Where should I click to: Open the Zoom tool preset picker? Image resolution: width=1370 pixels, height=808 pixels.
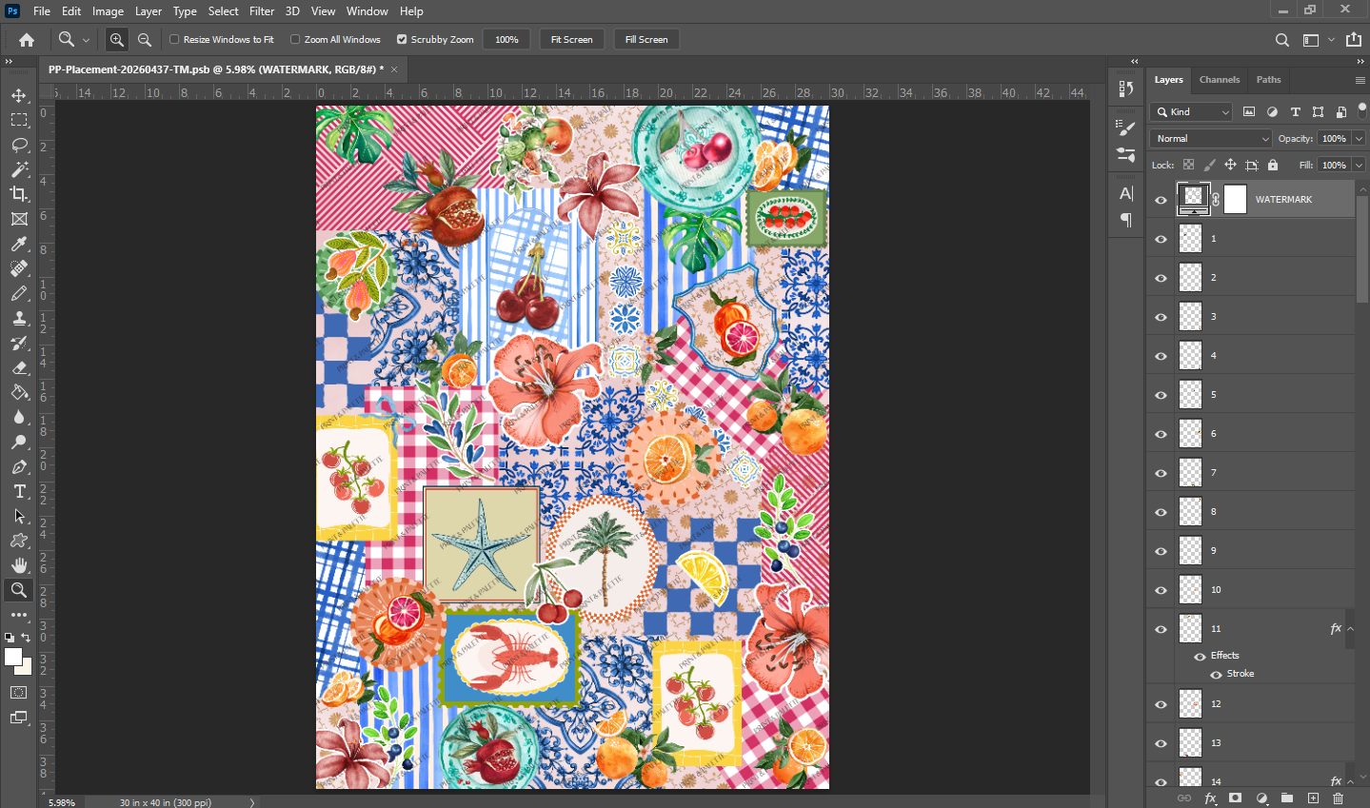coord(86,40)
